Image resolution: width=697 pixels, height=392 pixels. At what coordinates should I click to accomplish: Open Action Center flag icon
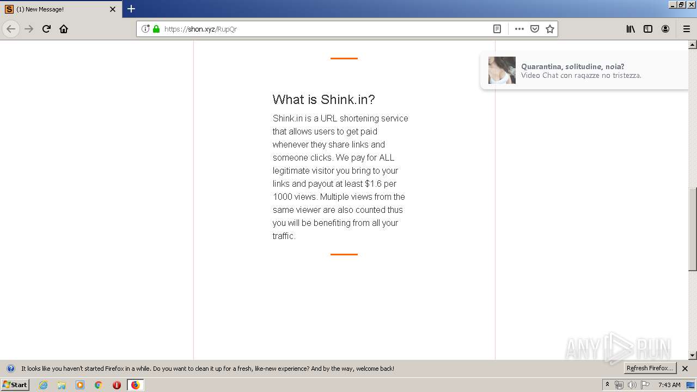645,385
